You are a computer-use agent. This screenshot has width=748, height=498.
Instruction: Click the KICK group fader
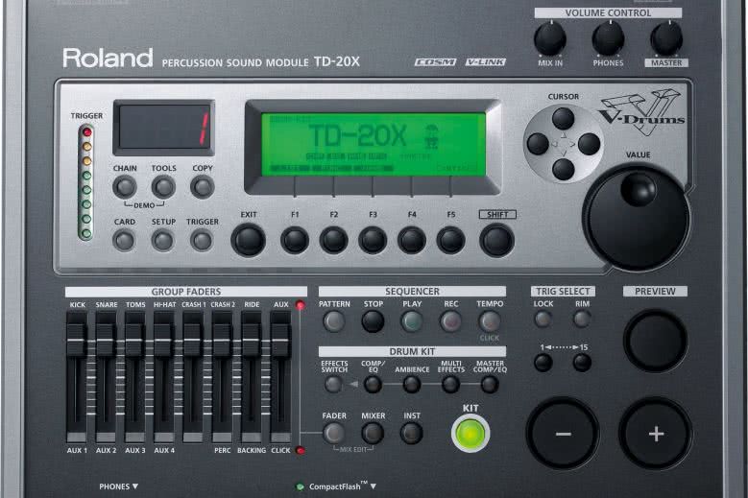[76, 341]
